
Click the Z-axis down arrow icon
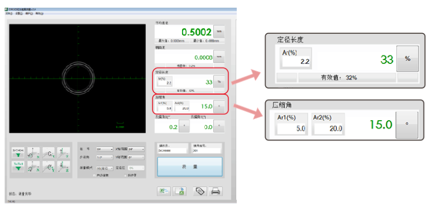click(x=63, y=167)
